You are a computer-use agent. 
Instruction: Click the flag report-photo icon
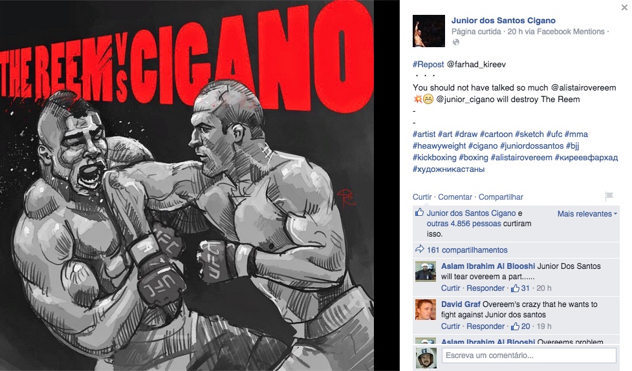[x=609, y=196]
